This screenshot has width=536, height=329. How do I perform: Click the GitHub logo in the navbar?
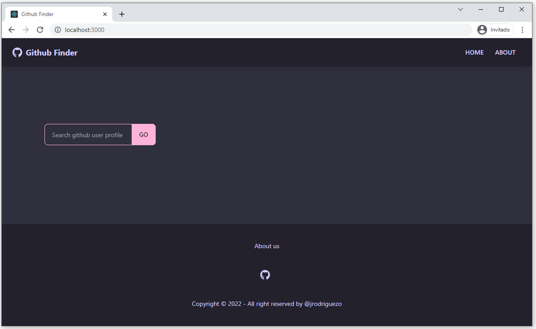click(17, 52)
